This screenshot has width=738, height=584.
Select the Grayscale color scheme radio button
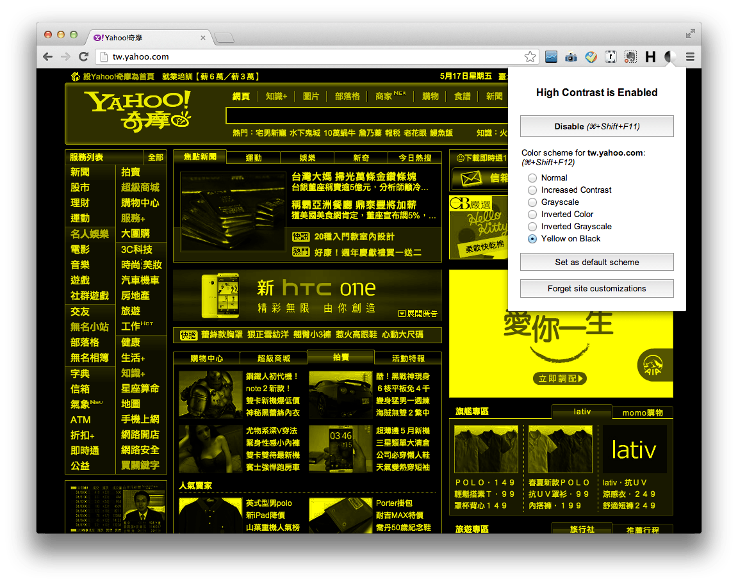(532, 202)
